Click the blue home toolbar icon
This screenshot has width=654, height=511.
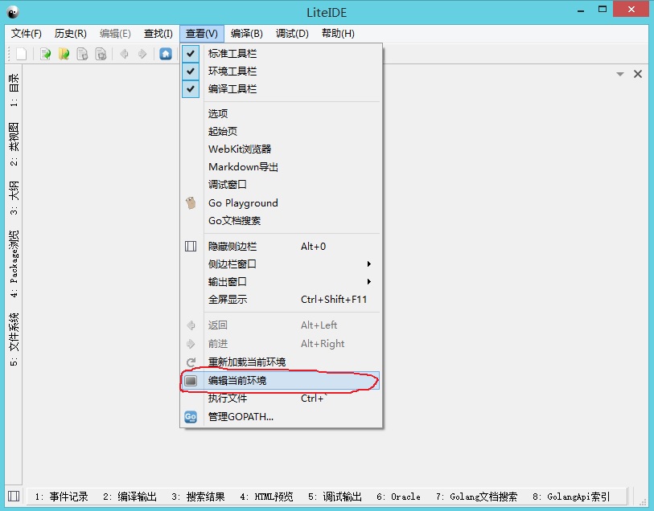[166, 54]
